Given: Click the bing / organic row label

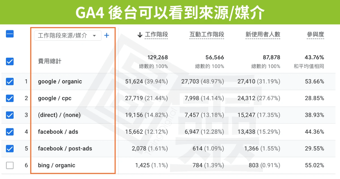Looking at the screenshot, I should (56, 165).
